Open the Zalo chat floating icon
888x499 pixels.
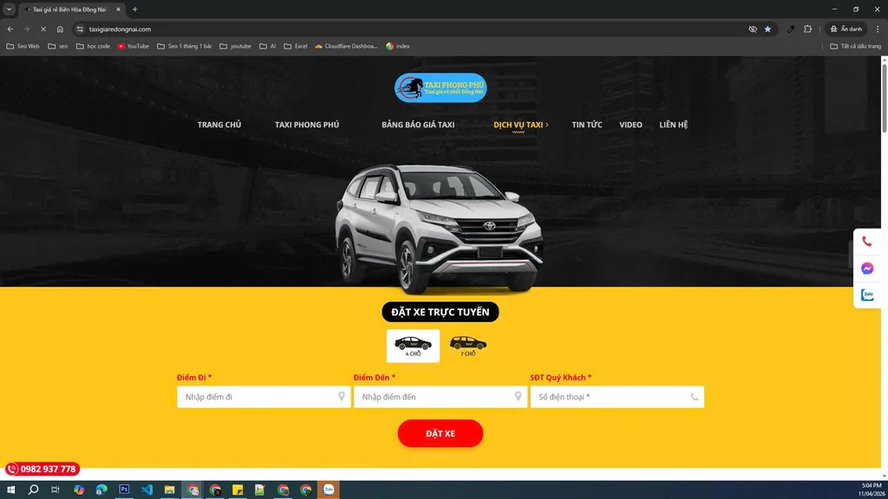tap(866, 295)
